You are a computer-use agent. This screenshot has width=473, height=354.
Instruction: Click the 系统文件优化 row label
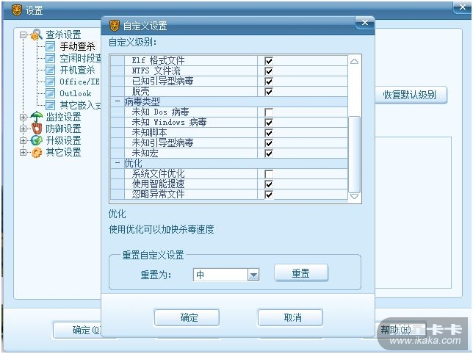(x=159, y=173)
